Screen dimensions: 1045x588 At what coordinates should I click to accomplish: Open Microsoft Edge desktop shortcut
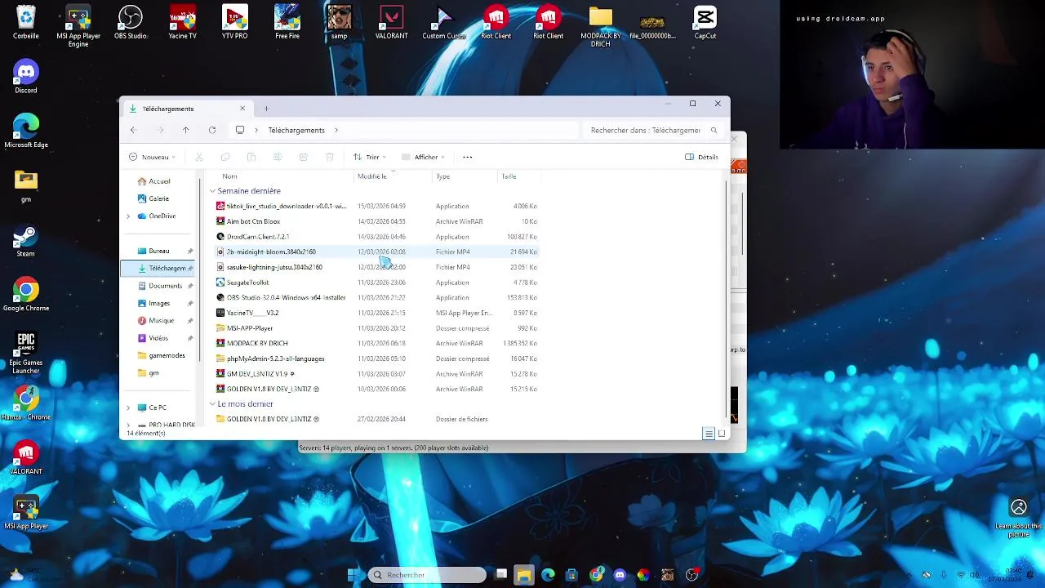tap(26, 131)
